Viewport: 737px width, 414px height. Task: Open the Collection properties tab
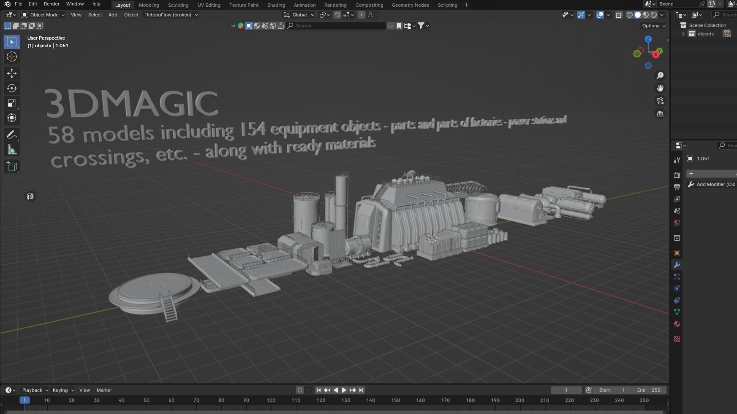(677, 238)
